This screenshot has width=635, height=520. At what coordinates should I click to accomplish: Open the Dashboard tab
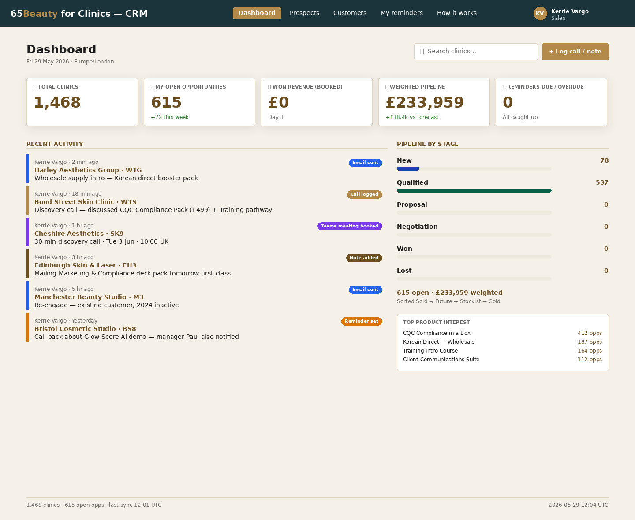click(x=257, y=13)
